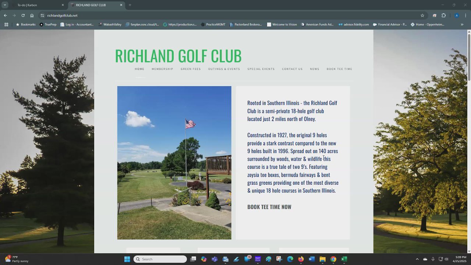The height and width of the screenshot is (265, 471).
Task: Switch to Google Chrome in the taskbar
Action: [333, 259]
